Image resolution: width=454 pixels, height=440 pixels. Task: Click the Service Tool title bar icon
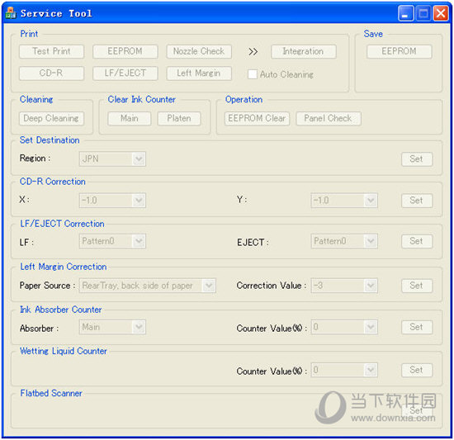click(11, 12)
